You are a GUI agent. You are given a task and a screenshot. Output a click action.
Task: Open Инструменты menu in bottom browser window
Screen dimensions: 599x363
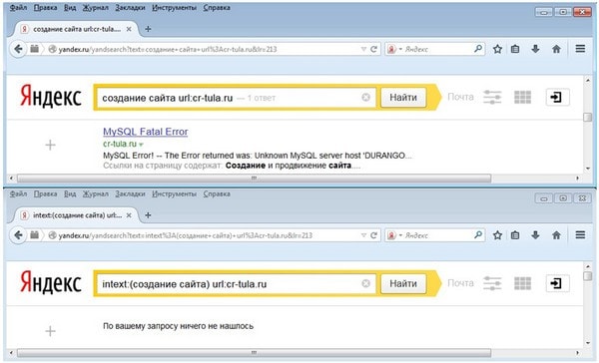[174, 193]
